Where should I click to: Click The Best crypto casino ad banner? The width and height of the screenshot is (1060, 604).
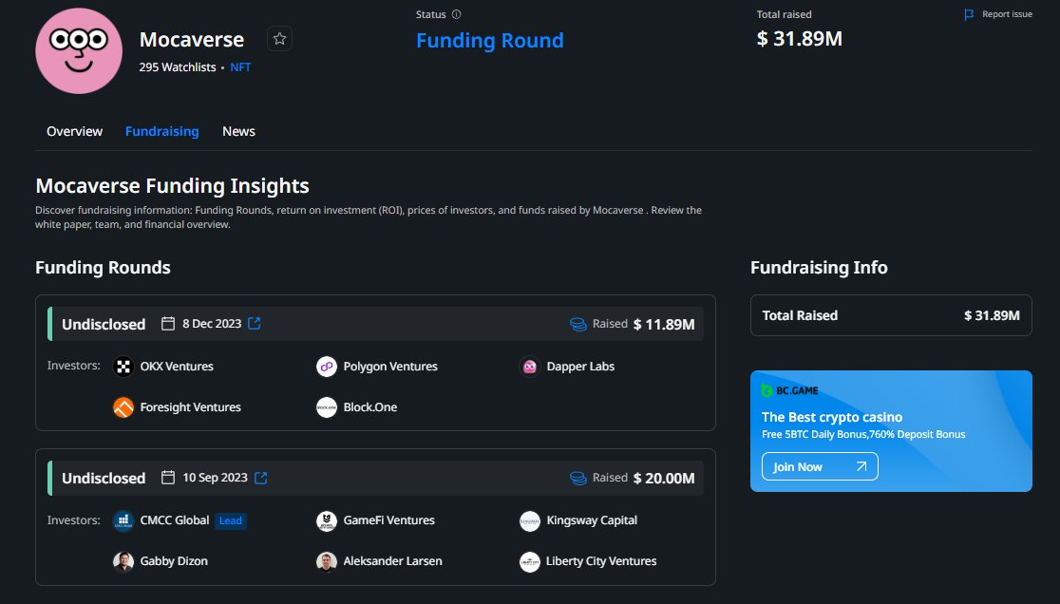point(891,431)
